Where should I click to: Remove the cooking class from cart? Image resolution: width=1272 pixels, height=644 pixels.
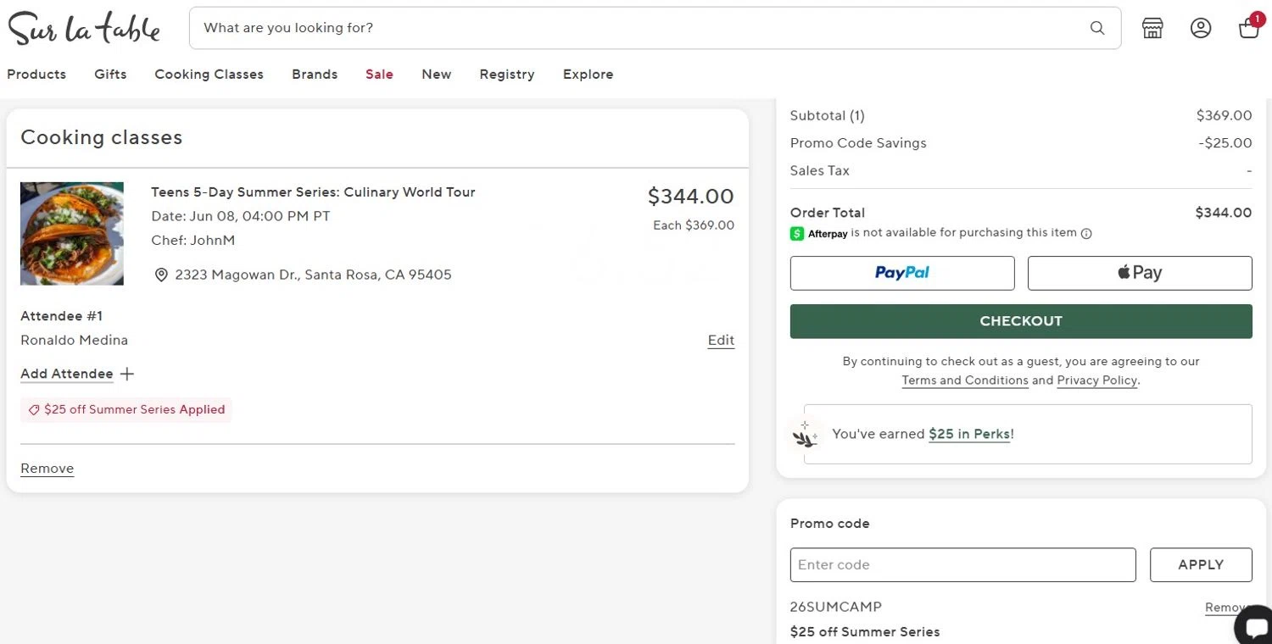click(47, 469)
